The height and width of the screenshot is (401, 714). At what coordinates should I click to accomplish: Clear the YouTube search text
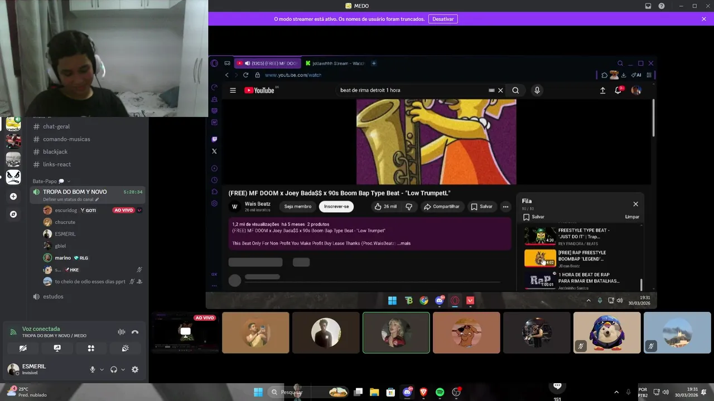[500, 90]
